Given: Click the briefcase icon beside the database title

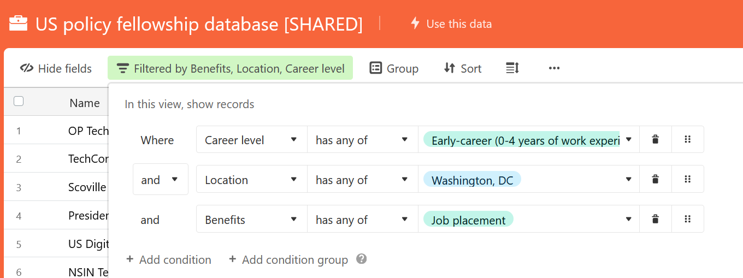Looking at the screenshot, I should [19, 23].
